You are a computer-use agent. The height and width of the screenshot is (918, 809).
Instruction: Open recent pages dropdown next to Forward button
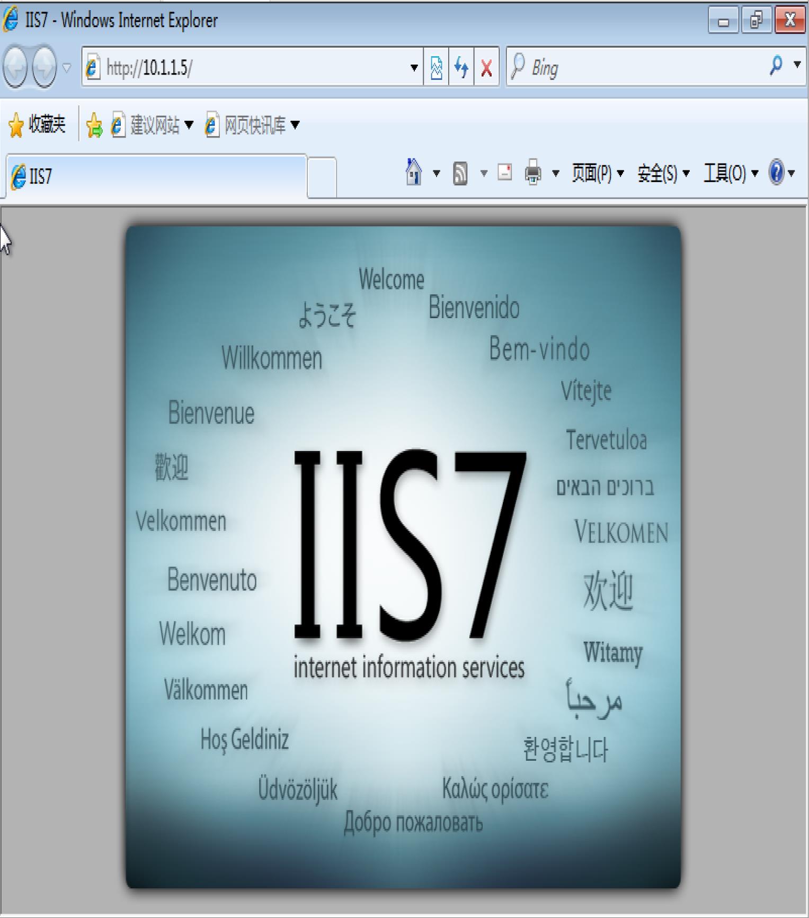pyautogui.click(x=67, y=67)
